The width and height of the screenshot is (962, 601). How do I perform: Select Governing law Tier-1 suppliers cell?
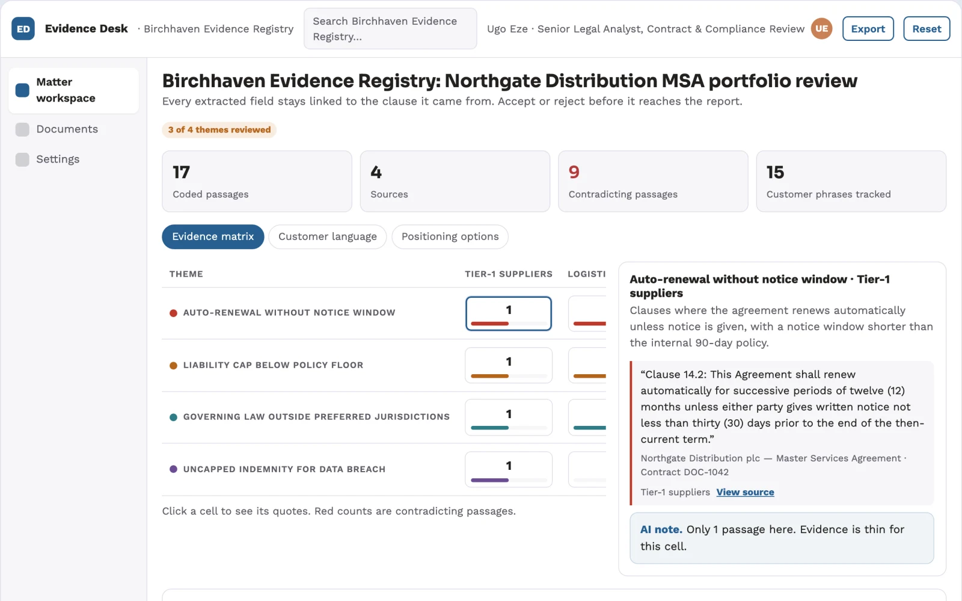pyautogui.click(x=509, y=418)
